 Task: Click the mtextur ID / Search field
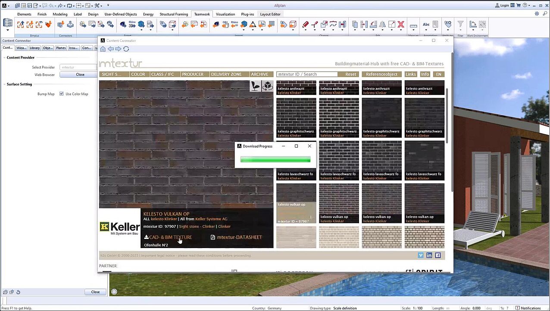coord(306,74)
